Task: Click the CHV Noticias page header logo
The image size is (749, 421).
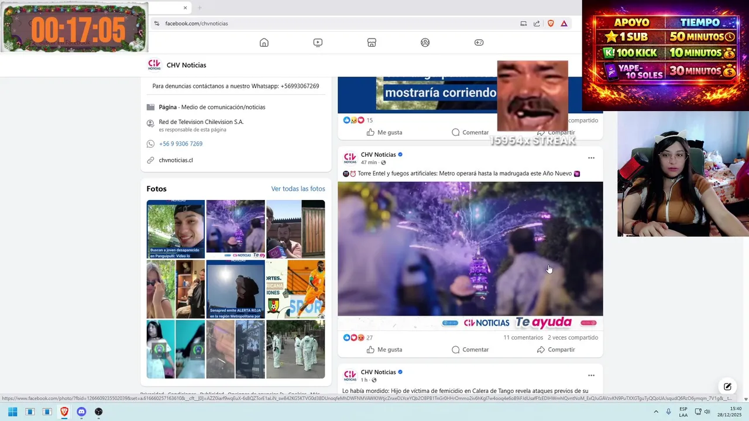Action: point(154,65)
